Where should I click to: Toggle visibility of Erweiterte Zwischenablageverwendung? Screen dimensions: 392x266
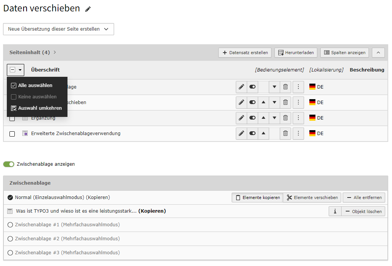pyautogui.click(x=252, y=133)
